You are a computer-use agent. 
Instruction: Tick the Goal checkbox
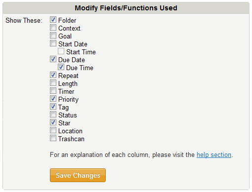pos(53,36)
